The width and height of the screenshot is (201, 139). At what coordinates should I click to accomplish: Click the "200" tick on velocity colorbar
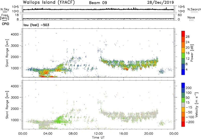pos(189,88)
